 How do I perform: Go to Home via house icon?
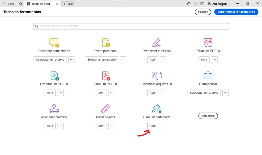click(x=20, y=4)
